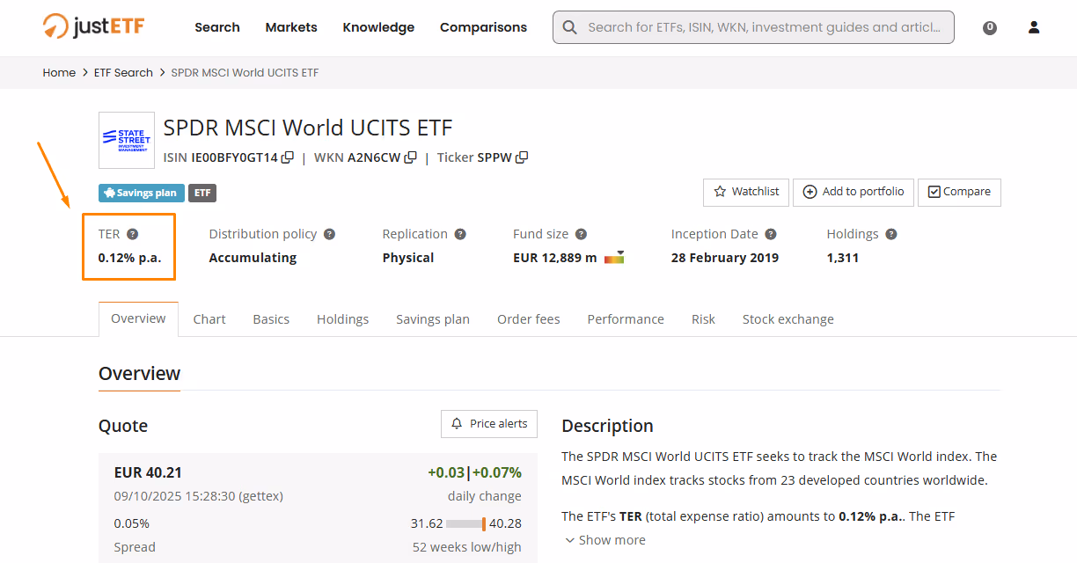Switch to the Order fees tab
The height and width of the screenshot is (563, 1077).
click(529, 319)
